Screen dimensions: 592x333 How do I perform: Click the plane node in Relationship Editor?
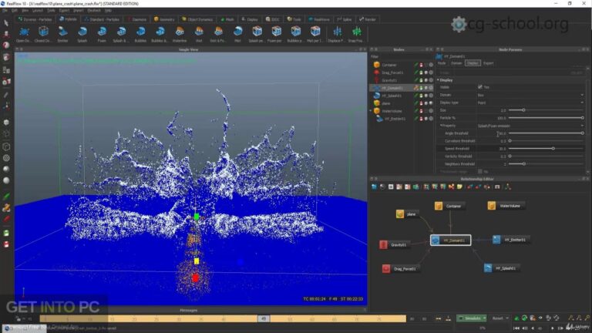(407, 214)
